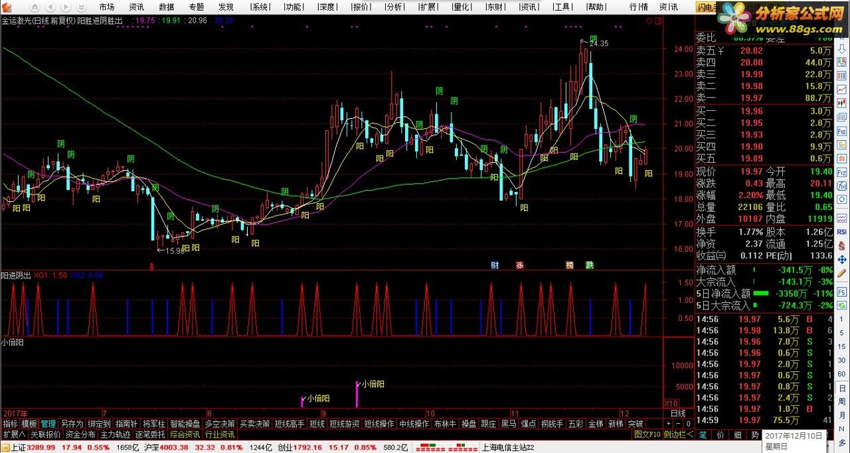Switch to 30-minute period button
This screenshot has width=850, height=453.
click(x=841, y=360)
